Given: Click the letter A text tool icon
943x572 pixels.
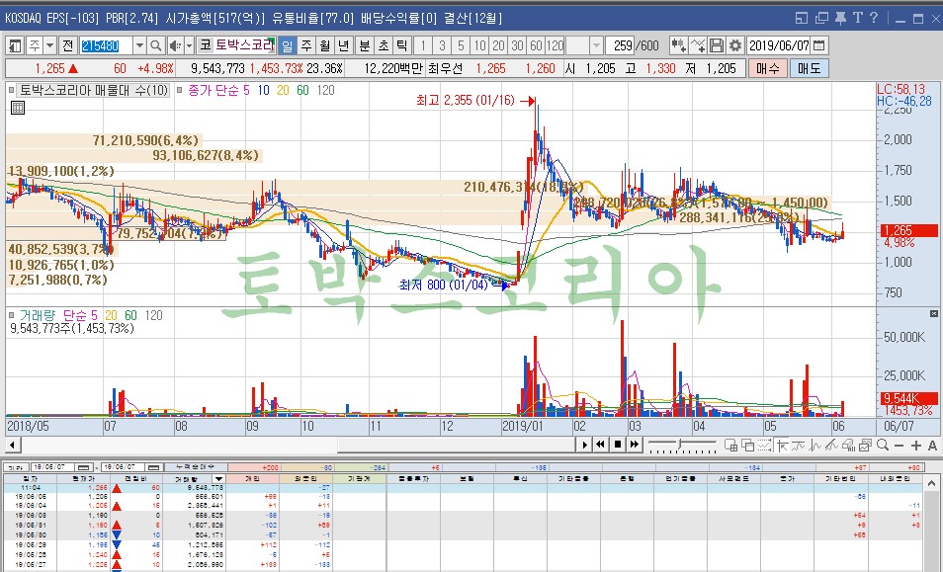Looking at the screenshot, I should [932, 446].
